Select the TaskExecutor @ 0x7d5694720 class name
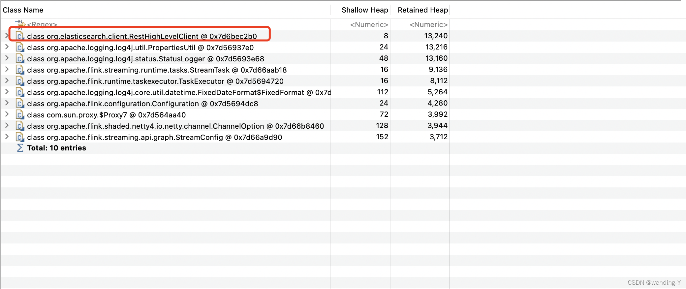686x289 pixels. click(155, 81)
